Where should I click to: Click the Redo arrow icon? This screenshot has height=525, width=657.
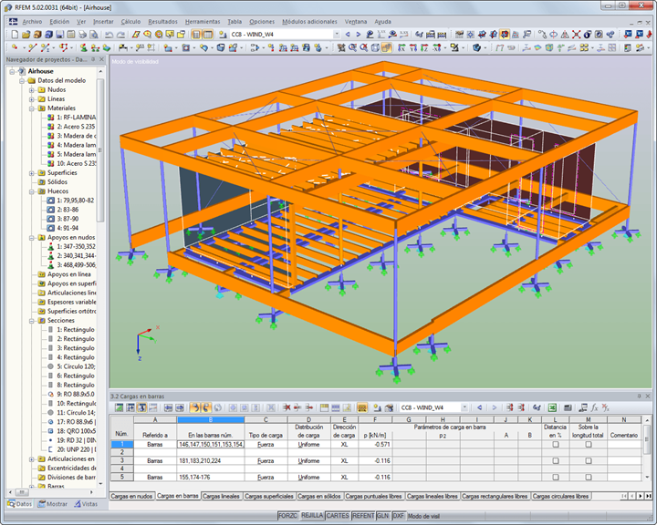120,35
